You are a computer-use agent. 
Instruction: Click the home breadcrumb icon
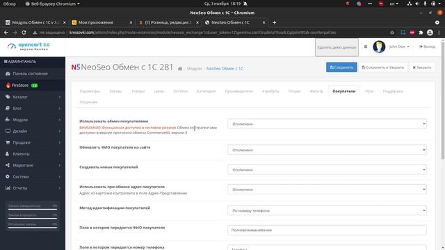pos(180,69)
